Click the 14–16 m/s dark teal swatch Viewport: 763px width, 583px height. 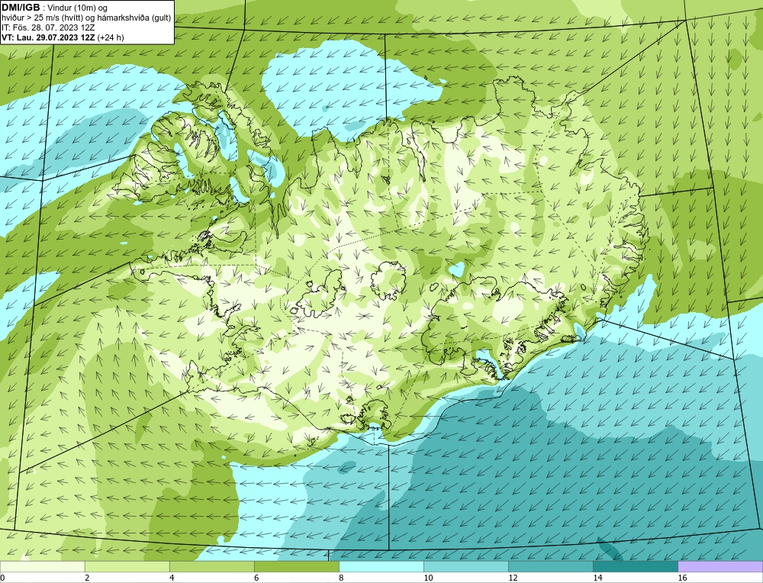pyautogui.click(x=635, y=566)
